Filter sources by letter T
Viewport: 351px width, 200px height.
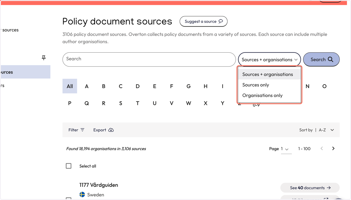tap(137, 103)
